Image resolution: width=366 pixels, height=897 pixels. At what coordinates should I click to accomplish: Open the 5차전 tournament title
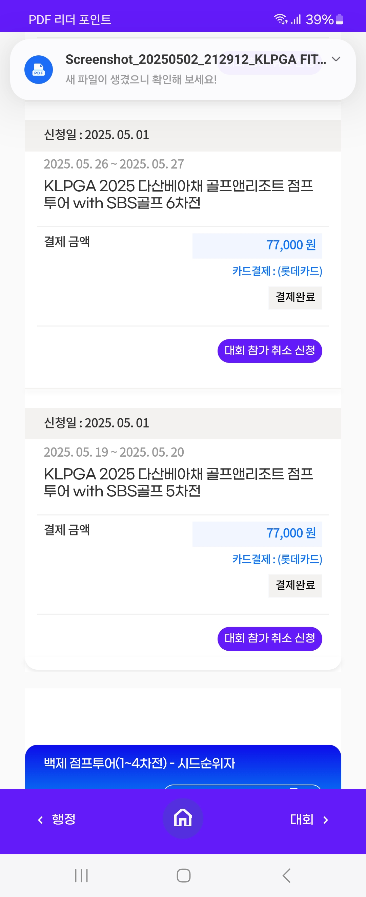[x=179, y=482]
